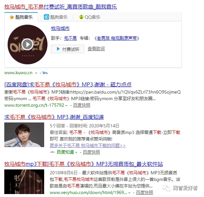
Task: Open the 查看歌词 lyrics link
Action: [x=96, y=49]
